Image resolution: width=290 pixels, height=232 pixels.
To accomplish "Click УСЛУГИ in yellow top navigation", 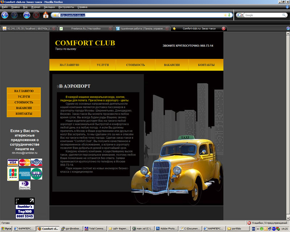I will [x=103, y=65].
